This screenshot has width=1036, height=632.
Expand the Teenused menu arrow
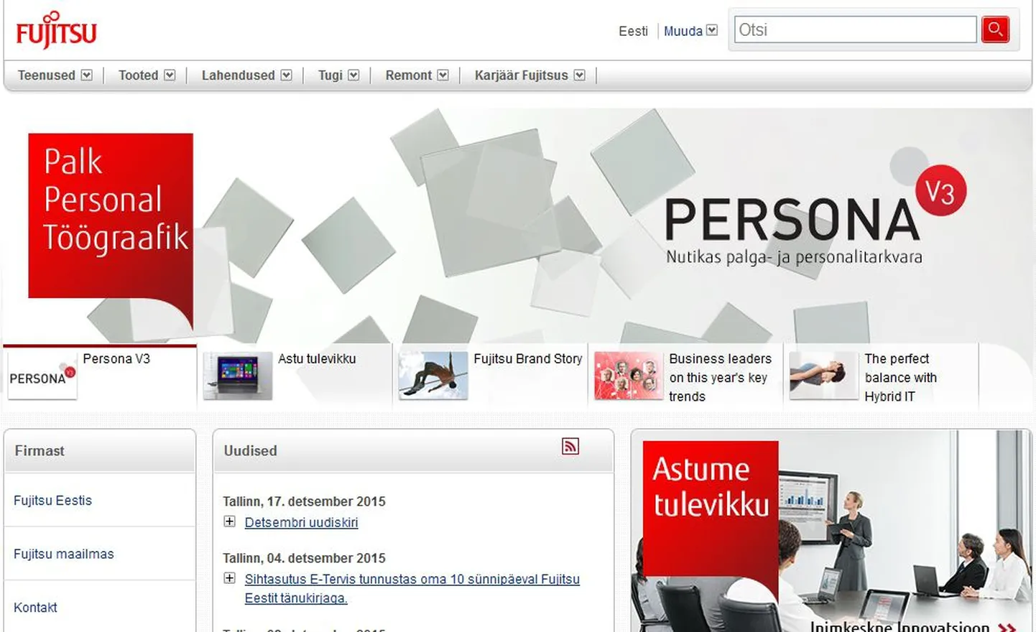[87, 75]
